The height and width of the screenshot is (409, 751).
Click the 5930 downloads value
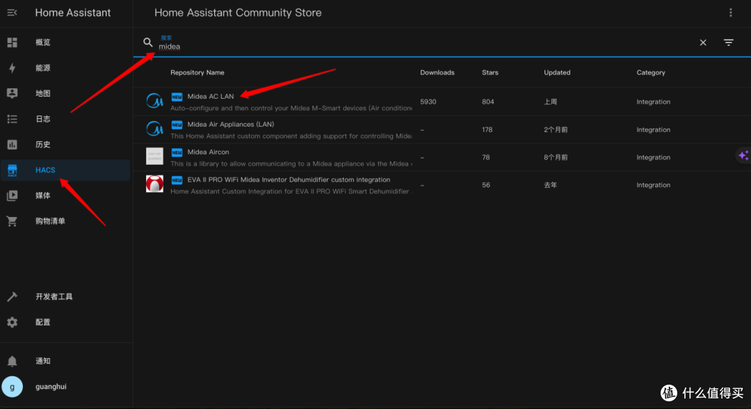click(428, 102)
